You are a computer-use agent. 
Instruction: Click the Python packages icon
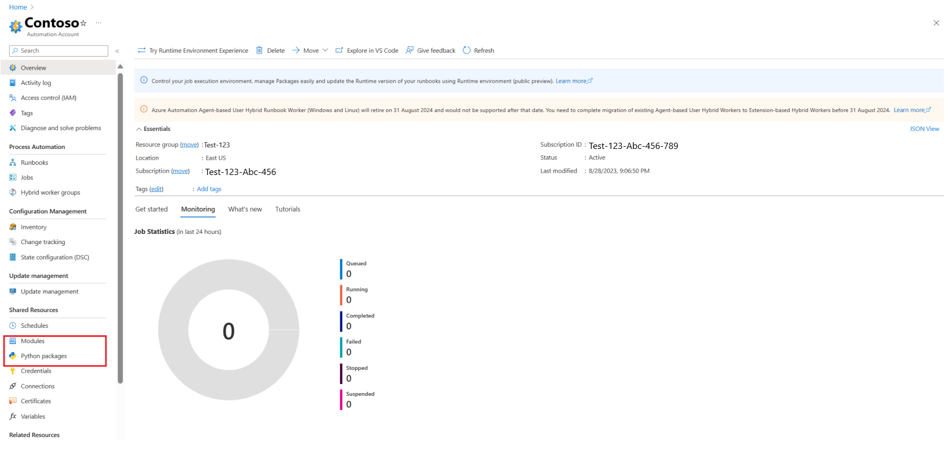[13, 356]
